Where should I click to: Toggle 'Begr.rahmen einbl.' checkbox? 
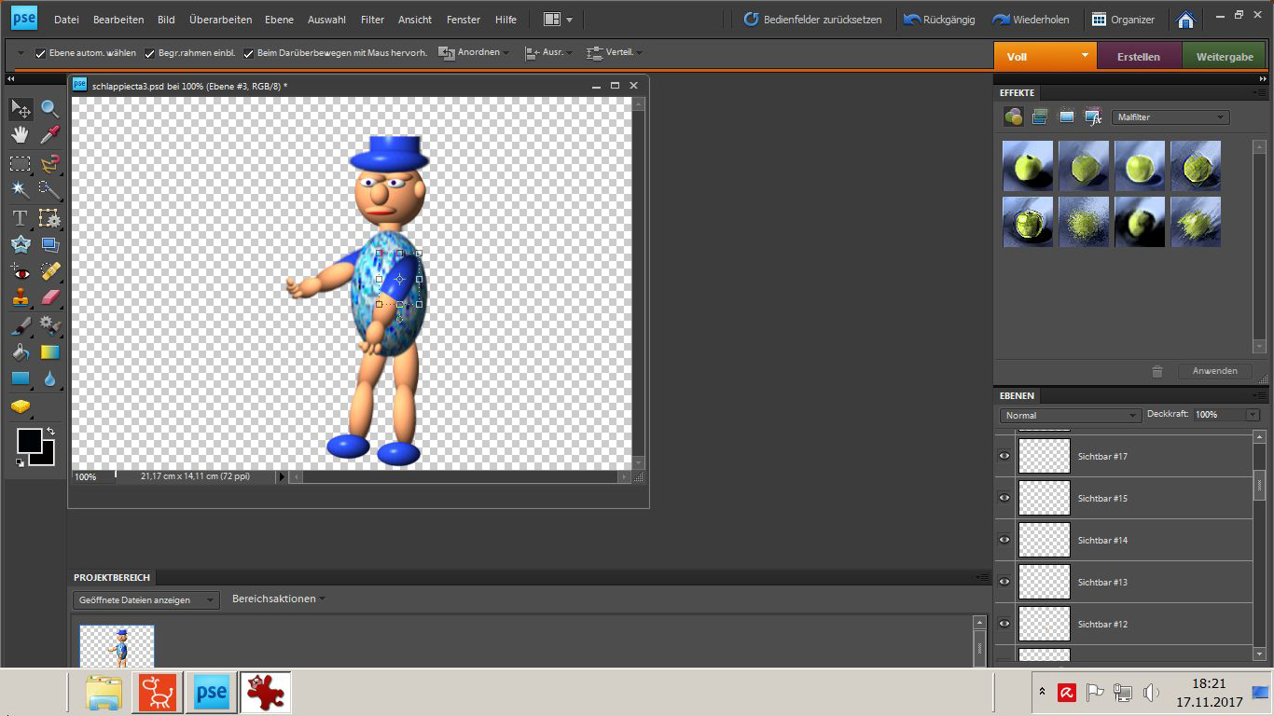(x=149, y=53)
